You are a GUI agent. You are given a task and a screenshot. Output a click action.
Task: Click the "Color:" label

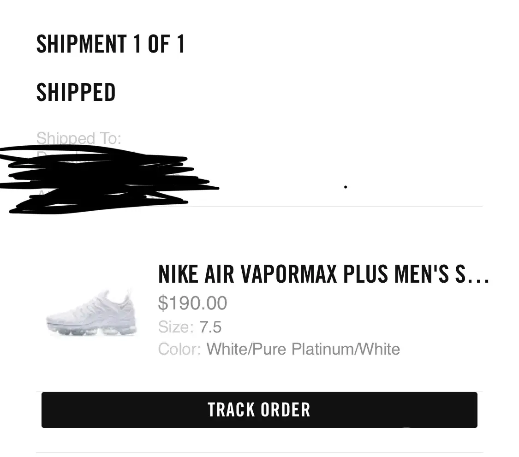(179, 349)
